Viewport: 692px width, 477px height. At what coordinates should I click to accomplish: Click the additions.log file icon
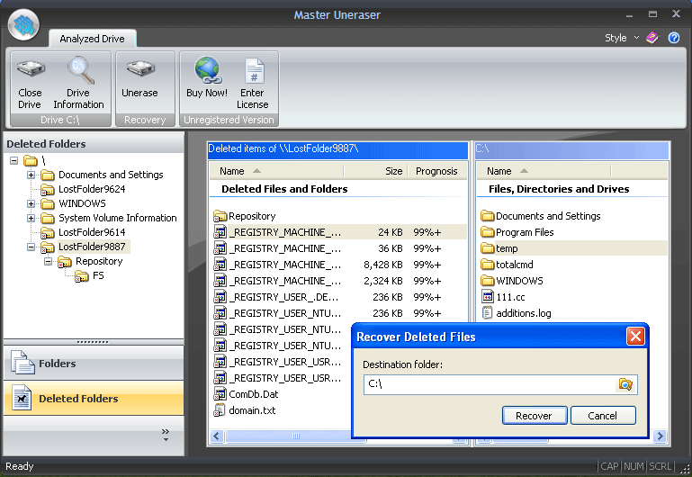pos(487,313)
